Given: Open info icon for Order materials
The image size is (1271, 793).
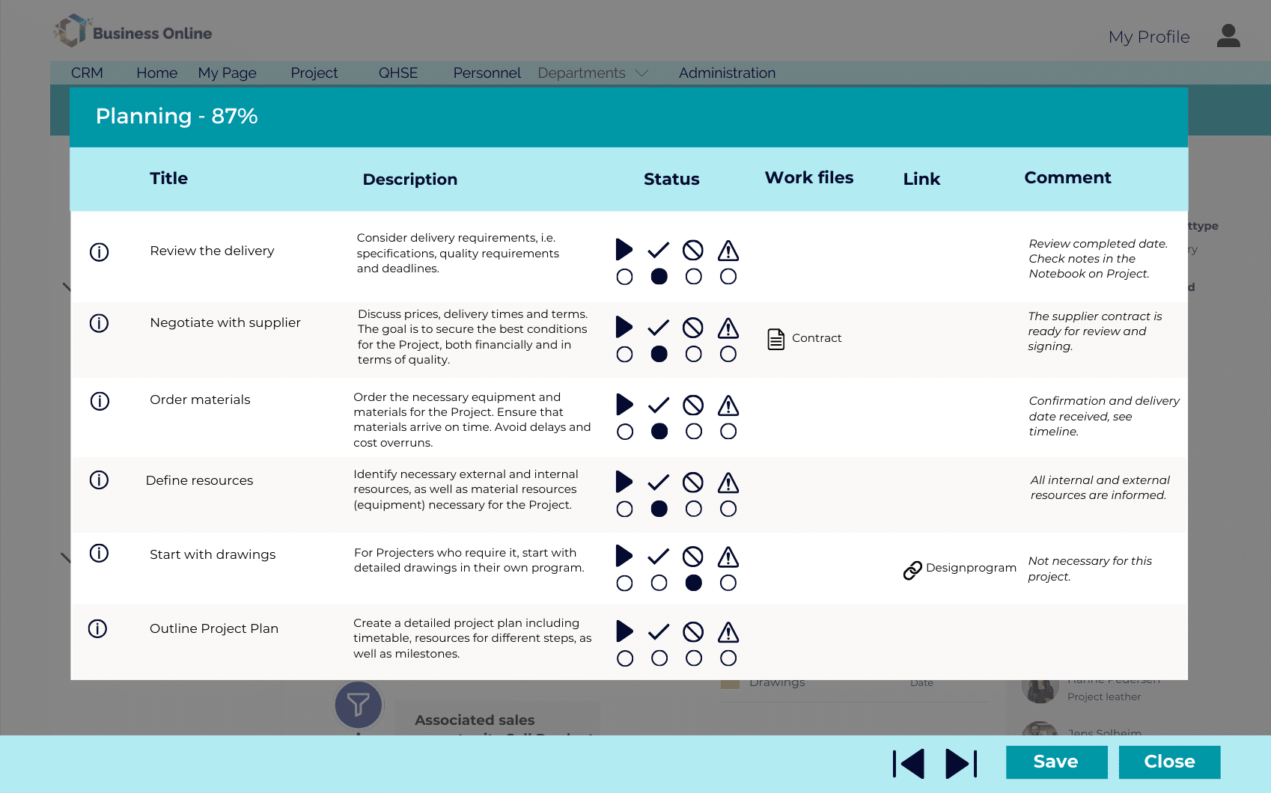Looking at the screenshot, I should coord(100,401).
